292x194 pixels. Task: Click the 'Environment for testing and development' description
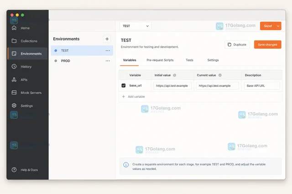tap(150, 47)
